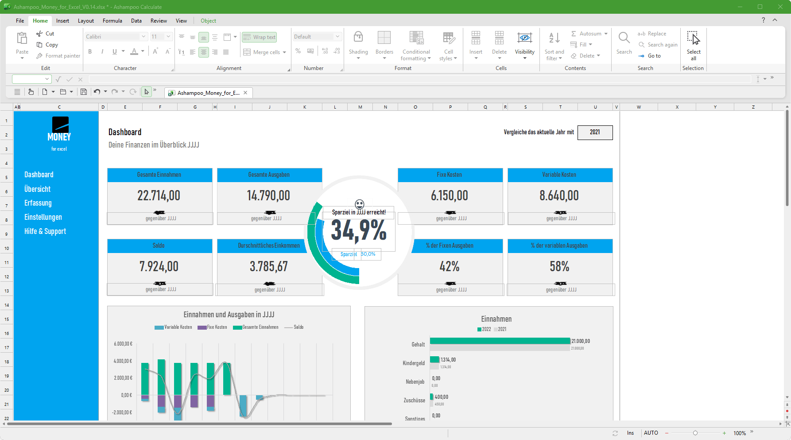Close the Ashampoo_Money_for_E... document tab
The image size is (791, 440).
(245, 93)
